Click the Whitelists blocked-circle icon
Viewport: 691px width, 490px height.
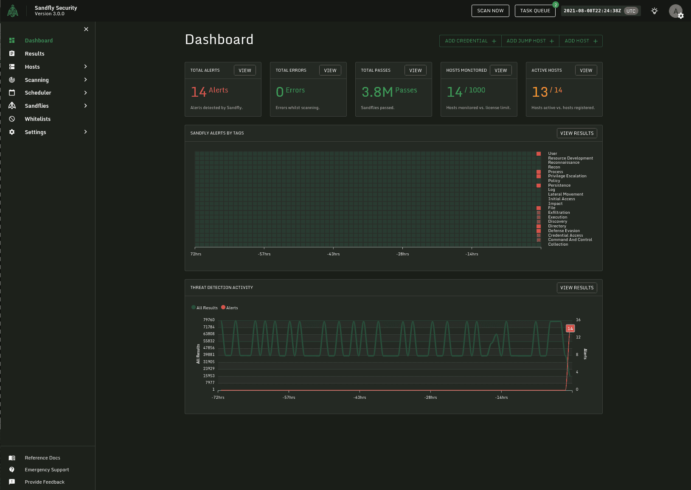12,119
